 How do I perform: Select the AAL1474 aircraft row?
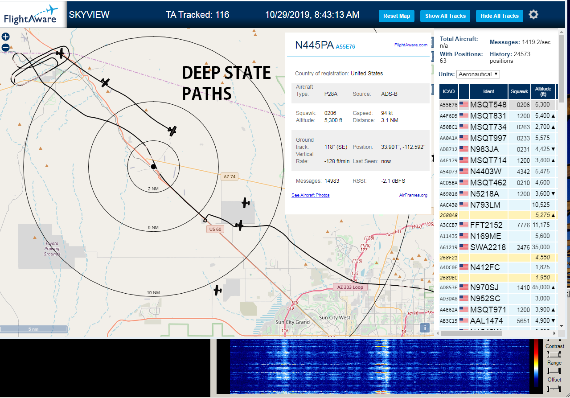click(x=498, y=320)
